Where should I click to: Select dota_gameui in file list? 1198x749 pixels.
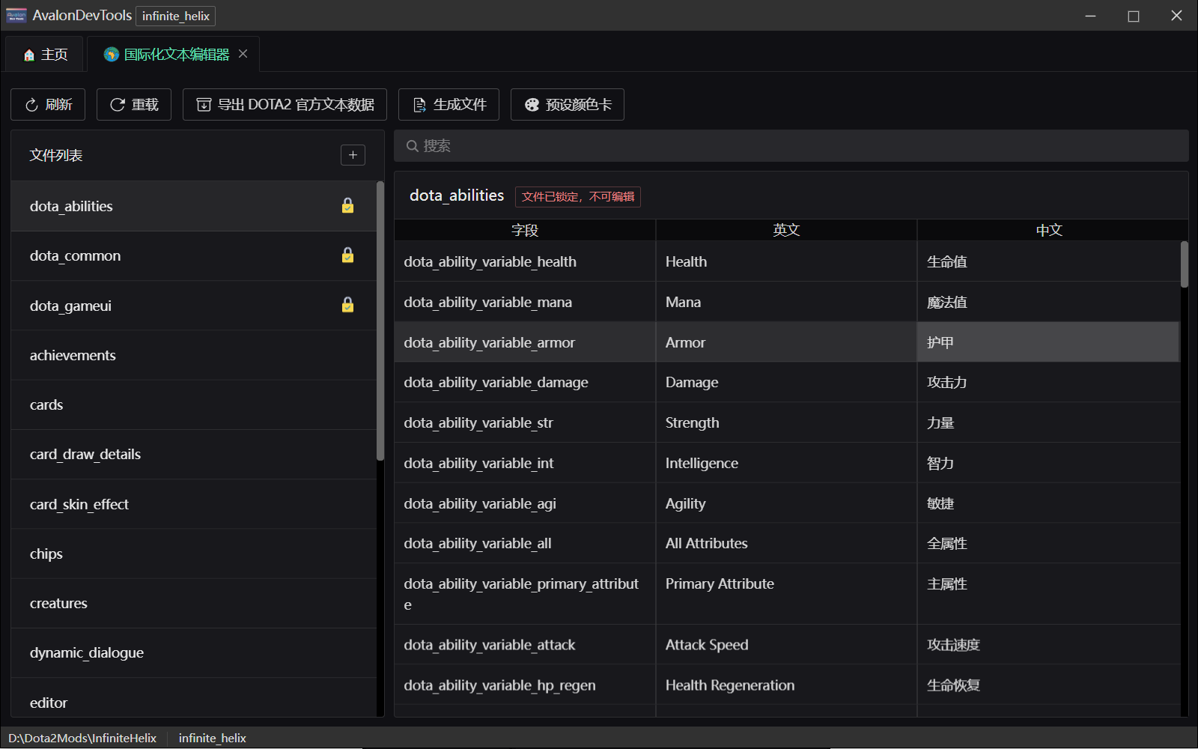pyautogui.click(x=194, y=306)
